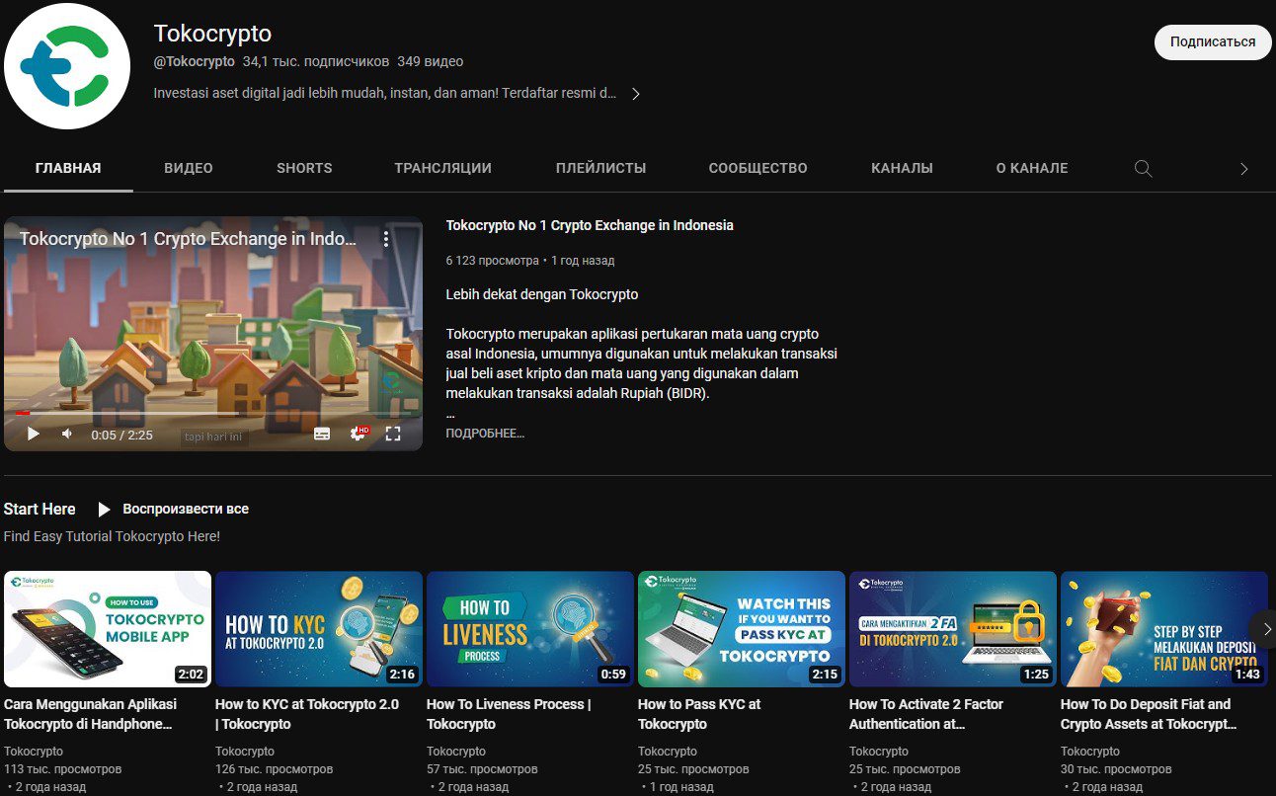Open title How To Activate 2 Factor Authentication
1276x796 pixels.
[926, 714]
